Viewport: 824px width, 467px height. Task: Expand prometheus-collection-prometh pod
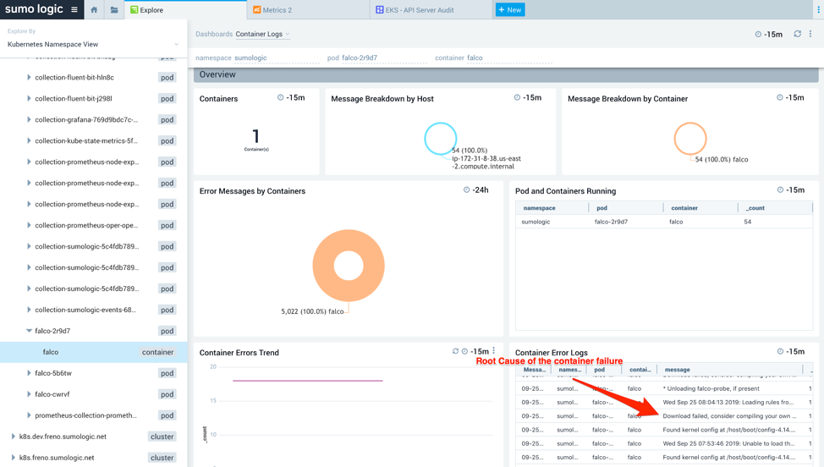29,415
